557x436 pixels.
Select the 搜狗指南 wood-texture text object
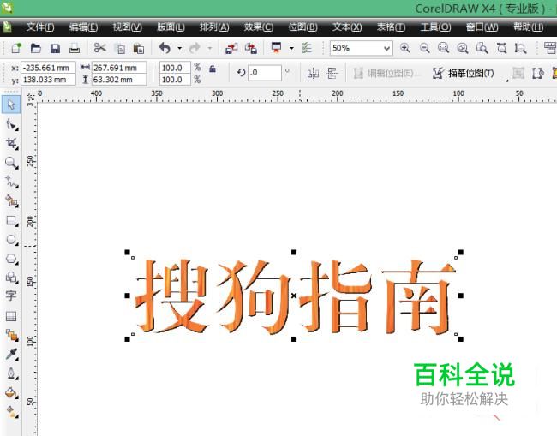(295, 296)
